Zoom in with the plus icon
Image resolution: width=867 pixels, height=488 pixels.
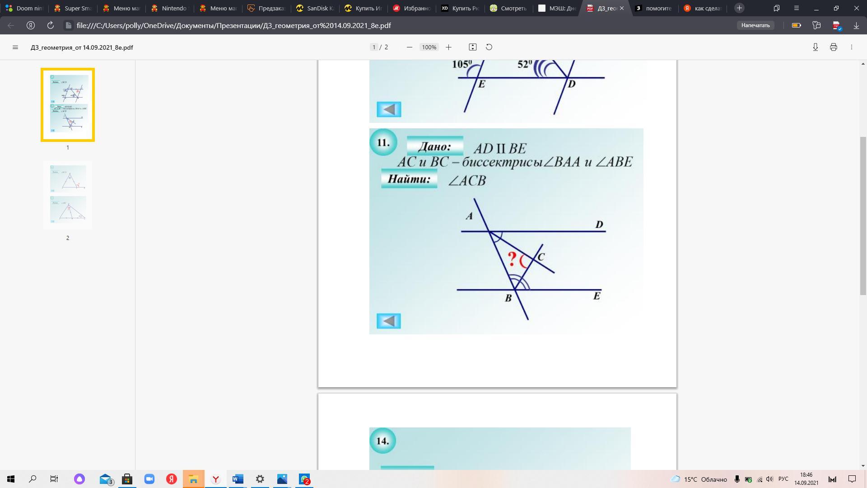[x=448, y=47]
